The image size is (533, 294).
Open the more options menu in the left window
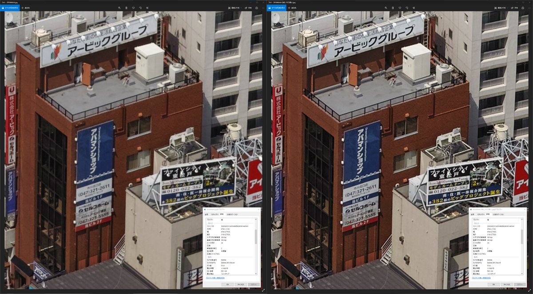point(263,8)
